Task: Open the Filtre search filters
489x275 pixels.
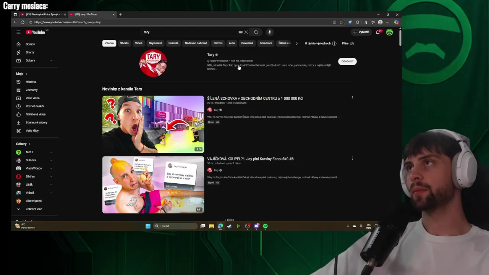Action: (348, 44)
